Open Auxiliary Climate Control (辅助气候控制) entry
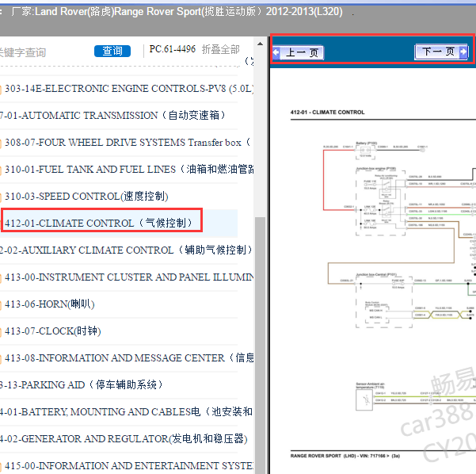This screenshot has height=474, width=476. tap(126, 250)
